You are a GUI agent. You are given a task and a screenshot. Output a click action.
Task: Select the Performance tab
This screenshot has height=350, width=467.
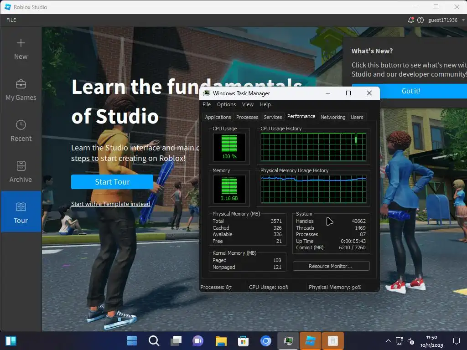301,116
